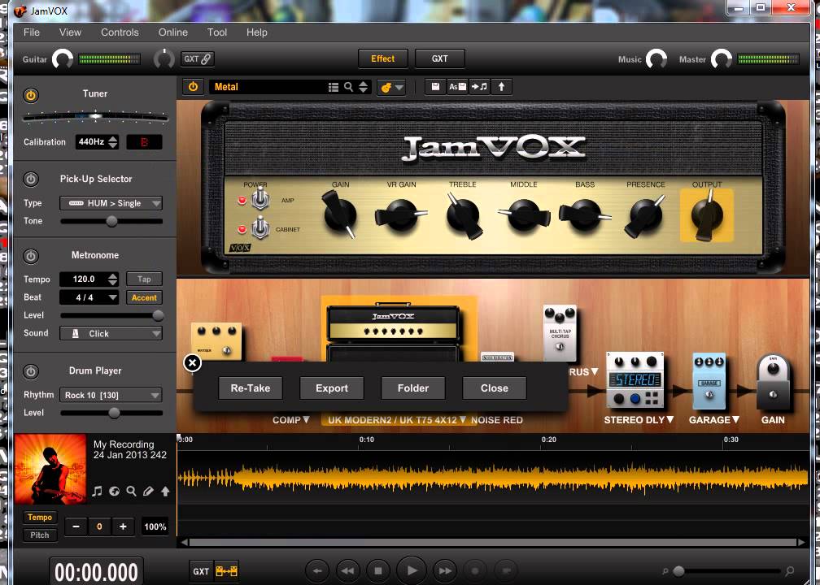Click the Play button
Image resolution: width=820 pixels, height=585 pixels.
pyautogui.click(x=412, y=571)
